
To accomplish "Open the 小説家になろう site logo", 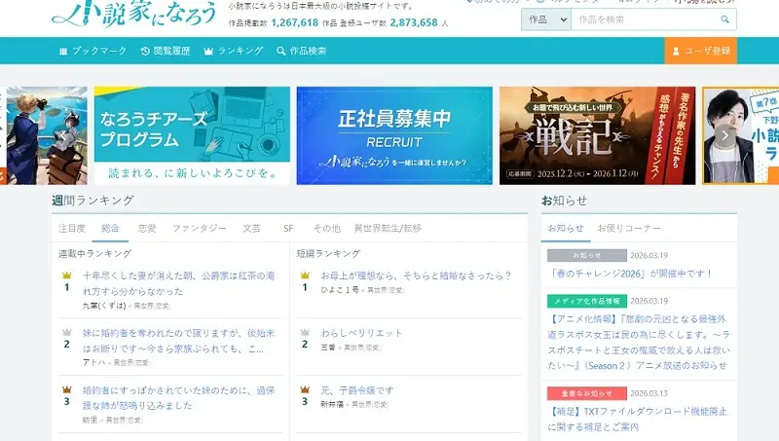I will (x=134, y=14).
